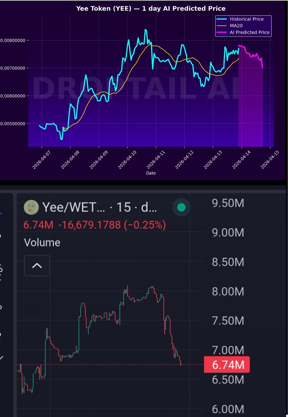Image resolution: width=288 pixels, height=417 pixels.
Task: Click the AI Predicted Price legend entry
Action: pos(243,32)
